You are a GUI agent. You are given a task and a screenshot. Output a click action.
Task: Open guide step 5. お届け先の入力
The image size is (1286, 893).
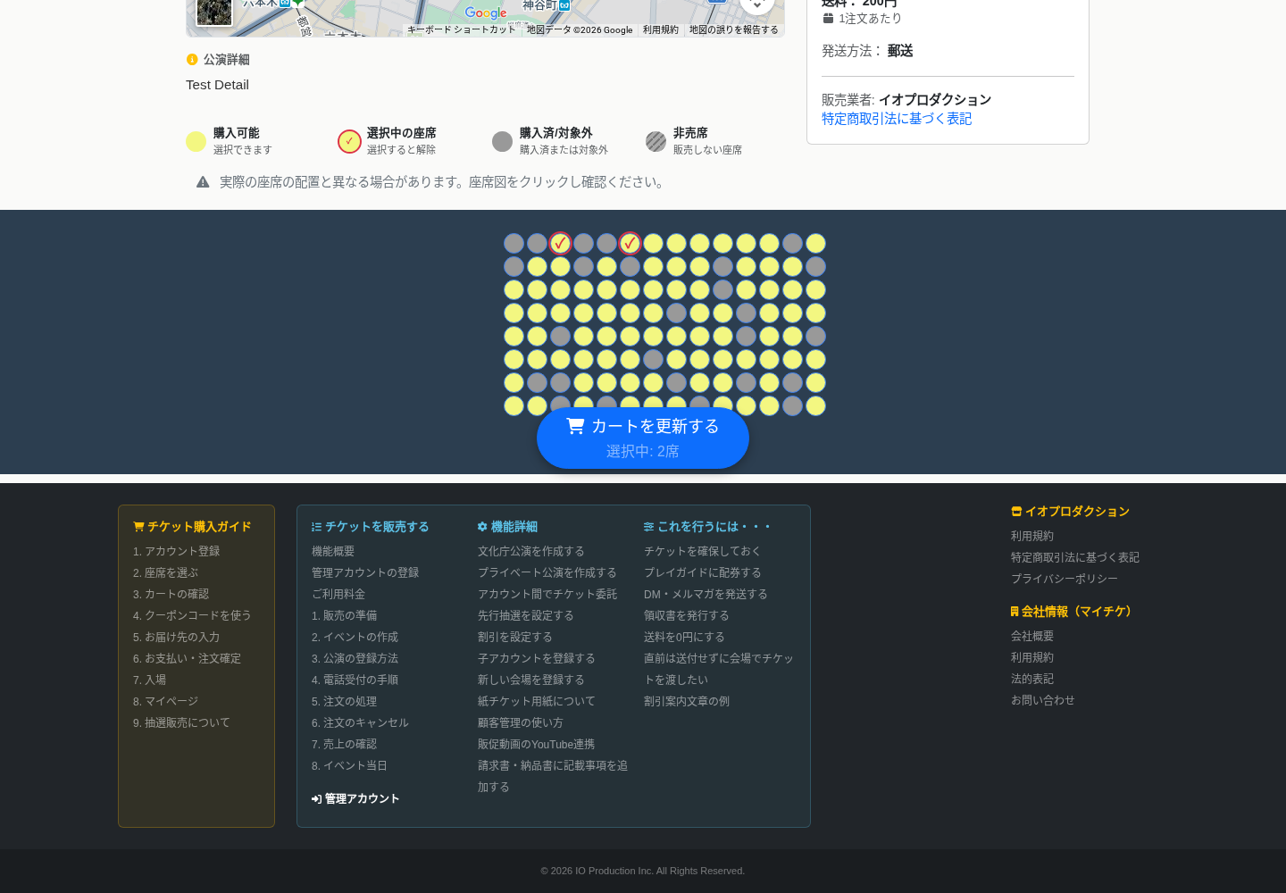(176, 638)
